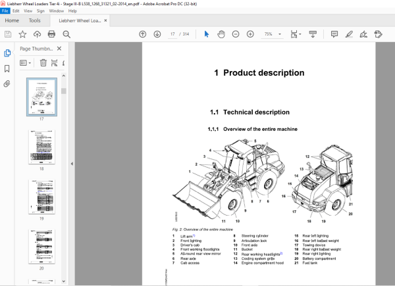Open the Find text magnifier tool

click(66, 34)
